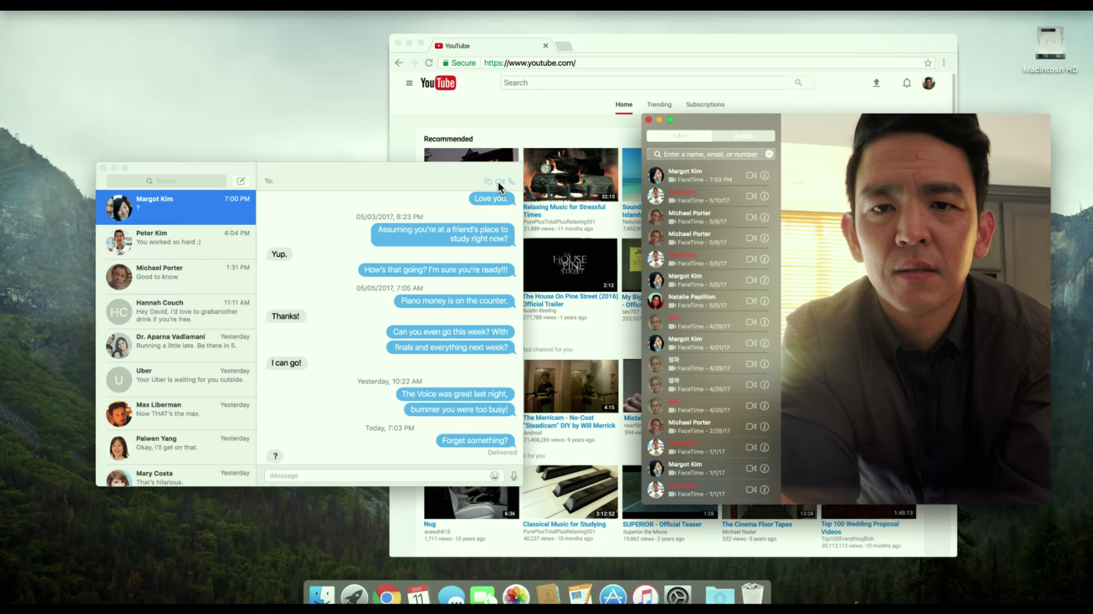This screenshot has height=614, width=1093.
Task: Switch FaceTime list to Audio
Action: click(743, 136)
